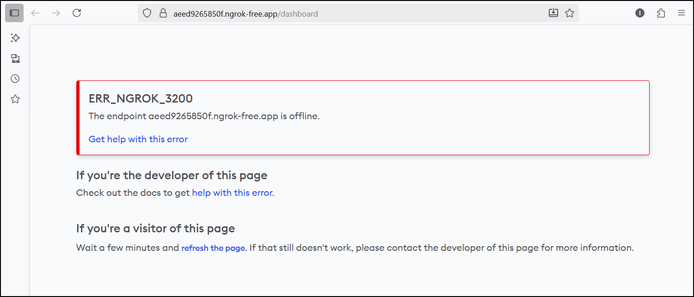Open the extensions puzzle-piece menu
This screenshot has width=694, height=297.
[661, 13]
